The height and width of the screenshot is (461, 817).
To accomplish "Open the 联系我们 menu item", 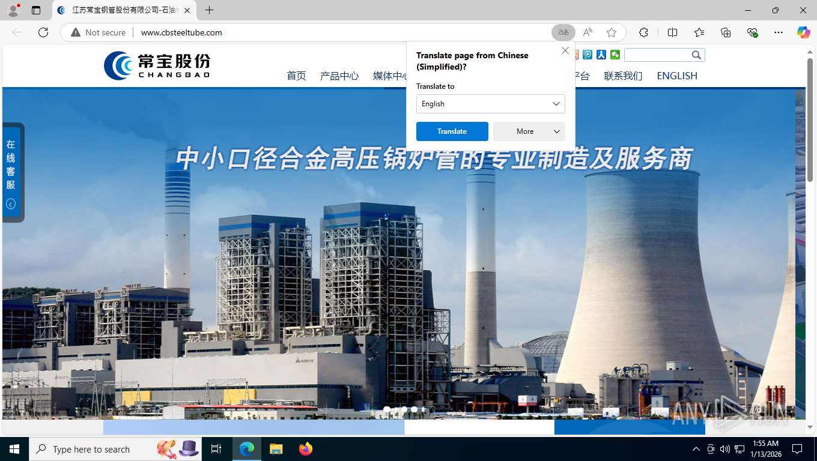I will pos(623,76).
